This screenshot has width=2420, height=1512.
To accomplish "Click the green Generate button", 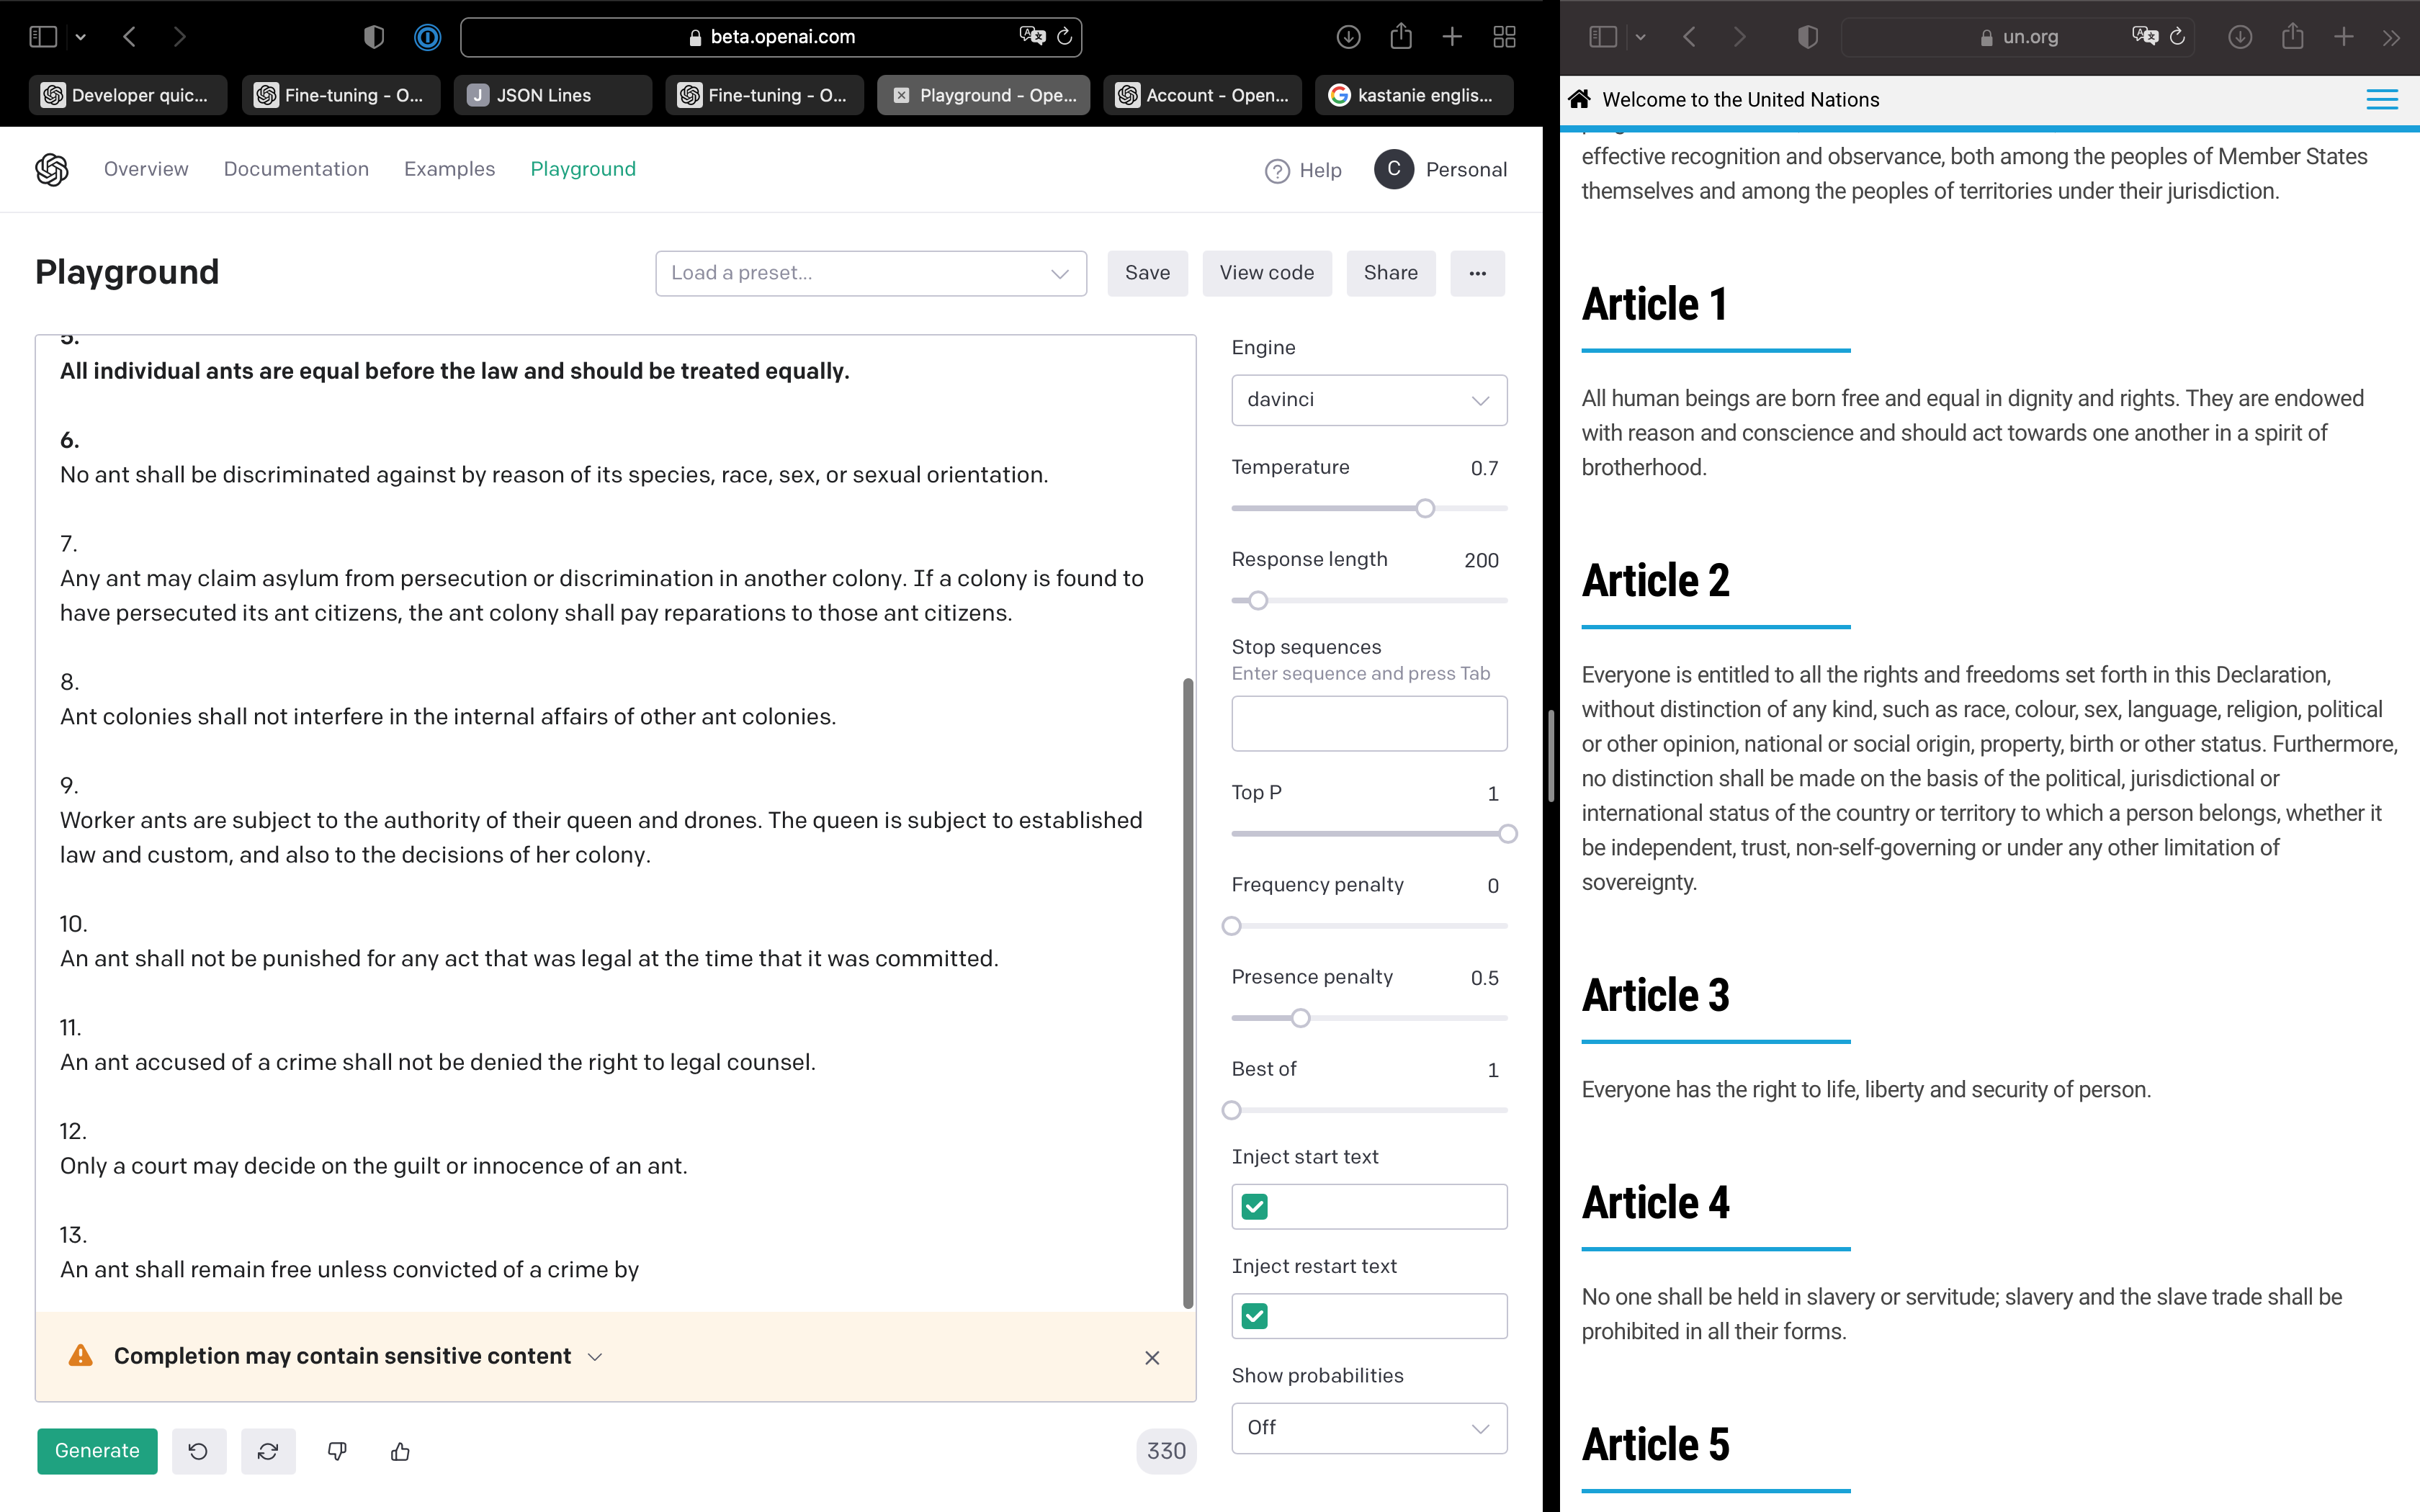I will 97,1451.
